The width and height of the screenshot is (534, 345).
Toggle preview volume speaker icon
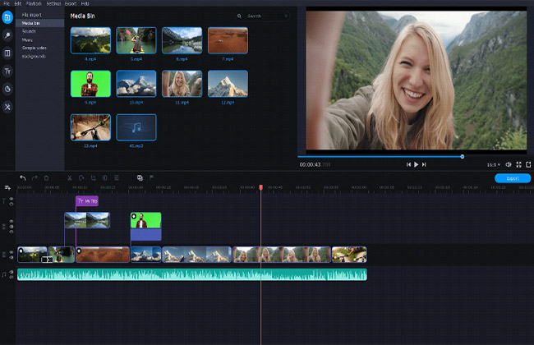click(509, 164)
